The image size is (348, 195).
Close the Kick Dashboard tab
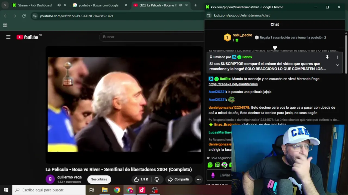[65, 5]
